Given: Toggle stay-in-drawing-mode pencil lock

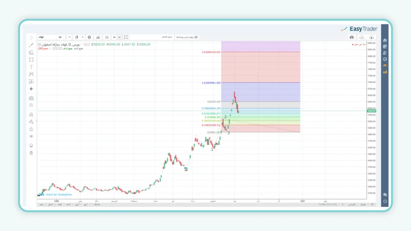Looking at the screenshot, I should click(31, 122).
